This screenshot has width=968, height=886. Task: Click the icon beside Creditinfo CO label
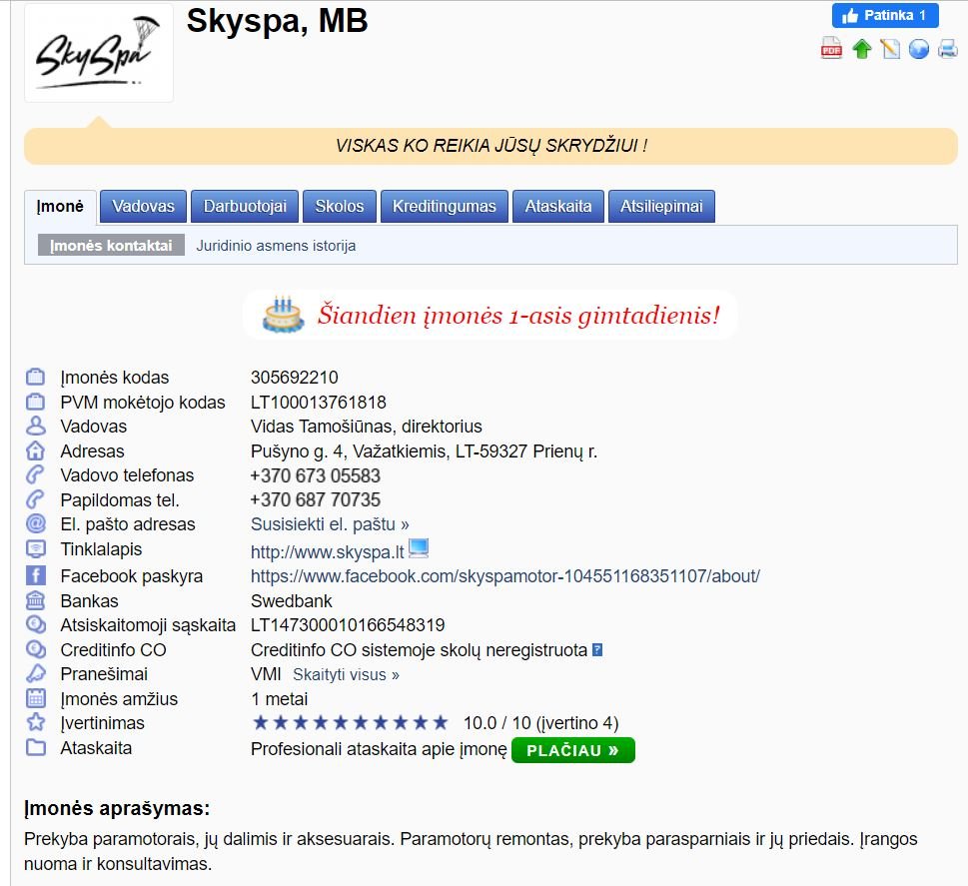(36, 649)
